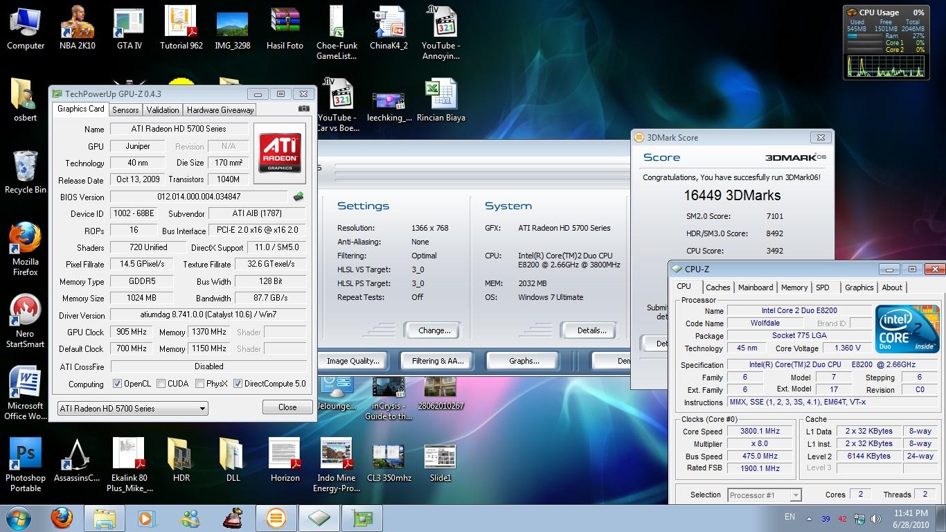This screenshot has height=532, width=946.
Task: Open the DLL folder
Action: [233, 460]
